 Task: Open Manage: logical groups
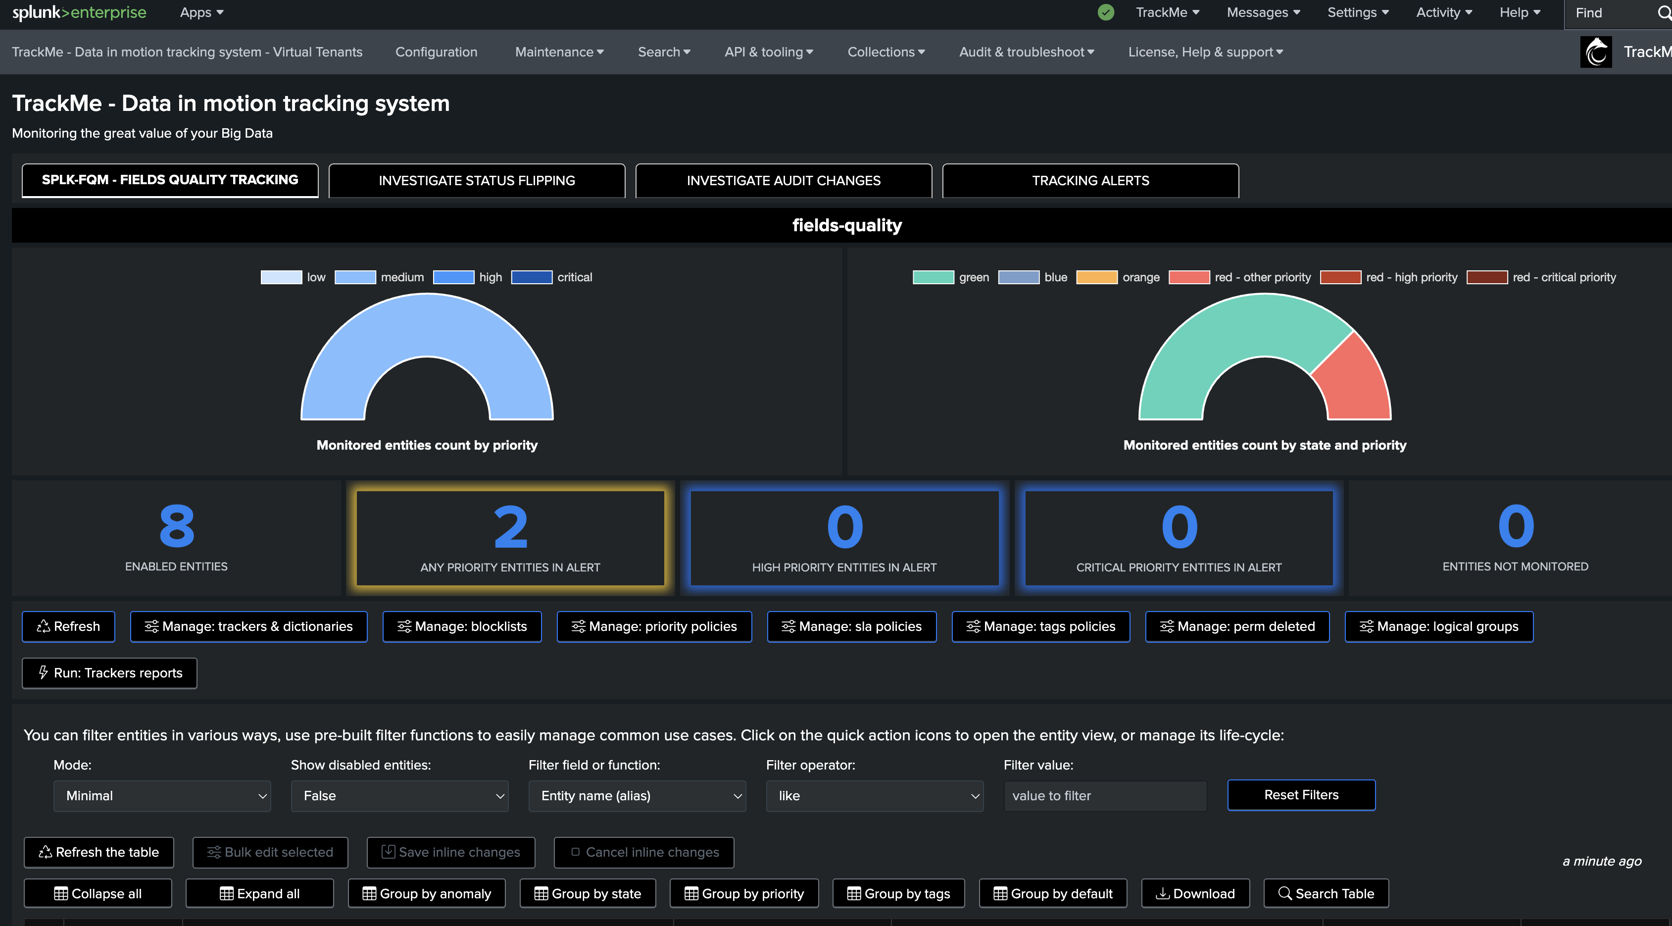coord(1439,626)
